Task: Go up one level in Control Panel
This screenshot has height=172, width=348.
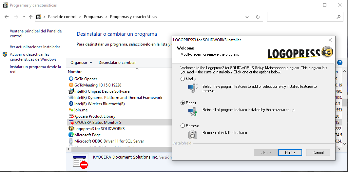Action: tap(31, 17)
